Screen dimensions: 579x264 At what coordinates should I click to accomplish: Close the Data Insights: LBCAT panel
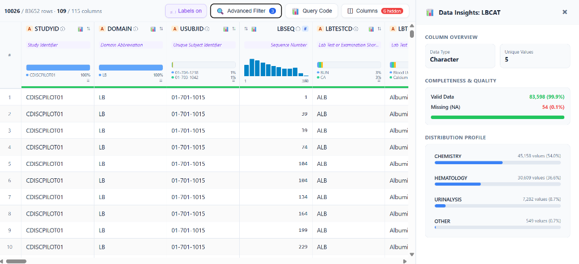tap(565, 12)
